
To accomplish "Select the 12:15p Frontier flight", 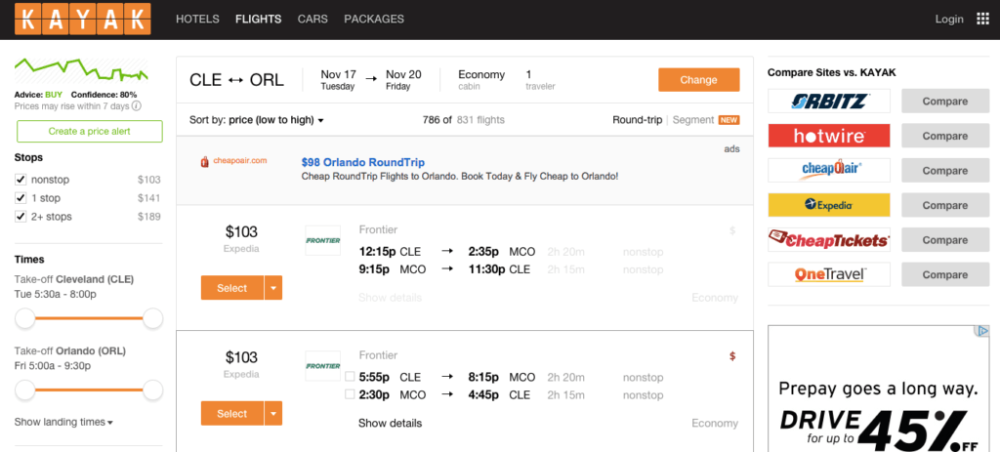I will pos(232,288).
